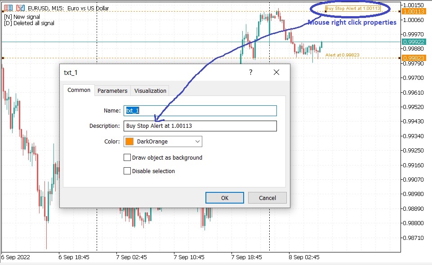Switch to the Visualization tab
This screenshot has height=265, width=432.
point(150,91)
